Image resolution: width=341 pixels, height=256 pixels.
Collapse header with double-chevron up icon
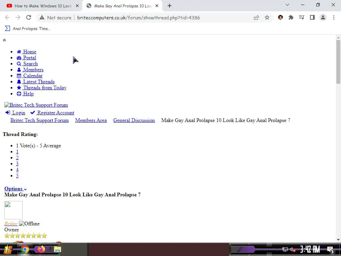click(x=4, y=40)
